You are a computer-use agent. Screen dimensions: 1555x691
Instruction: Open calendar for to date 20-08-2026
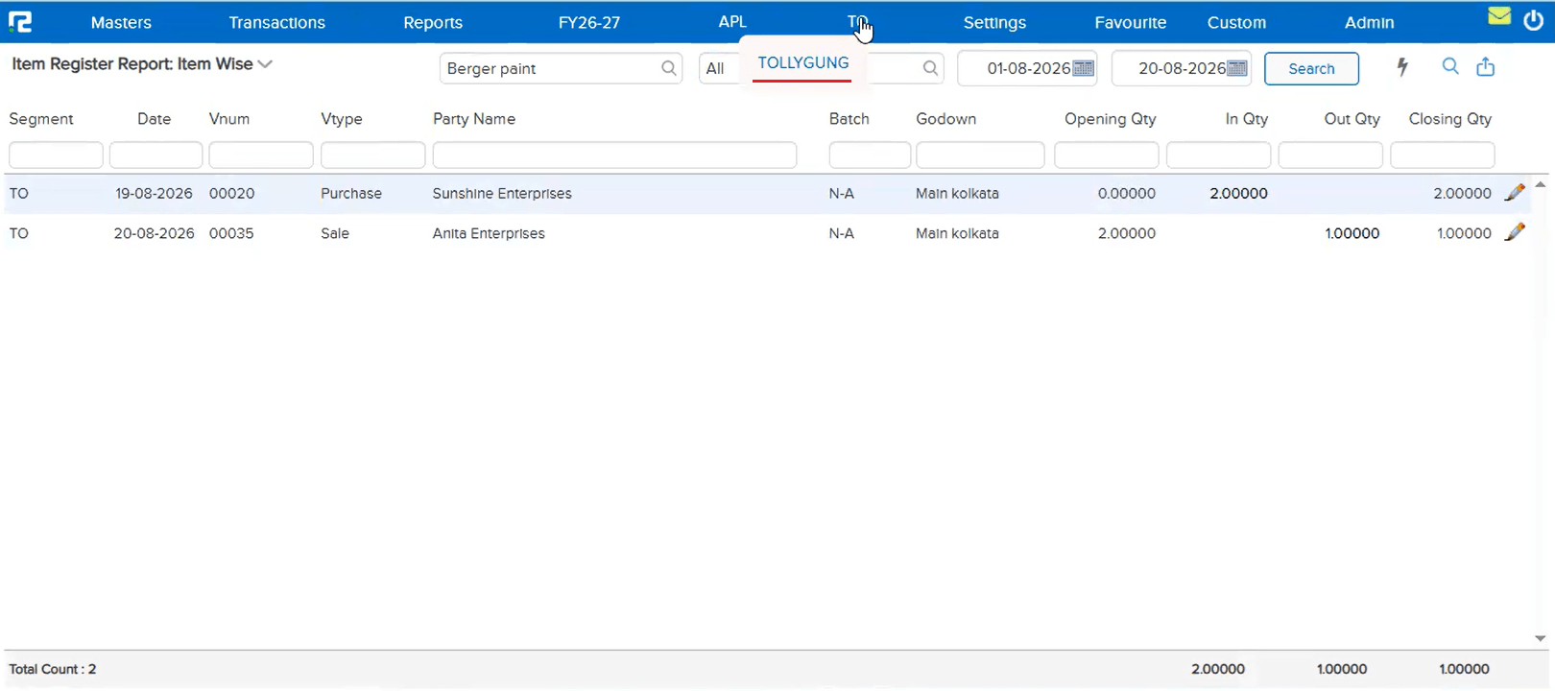[x=1237, y=68]
